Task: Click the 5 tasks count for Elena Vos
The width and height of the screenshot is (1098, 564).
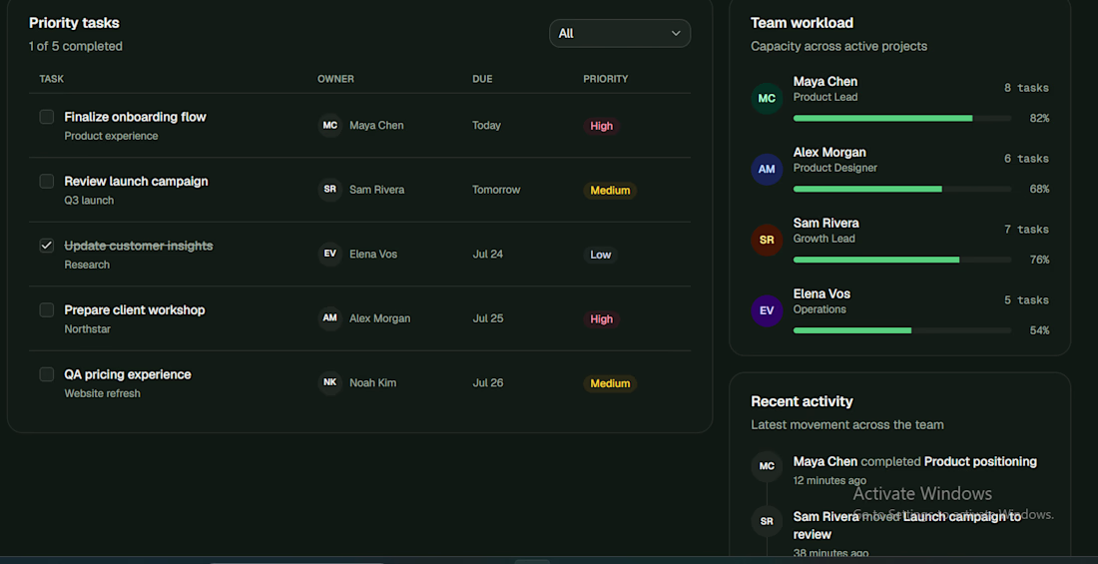Action: coord(1026,300)
